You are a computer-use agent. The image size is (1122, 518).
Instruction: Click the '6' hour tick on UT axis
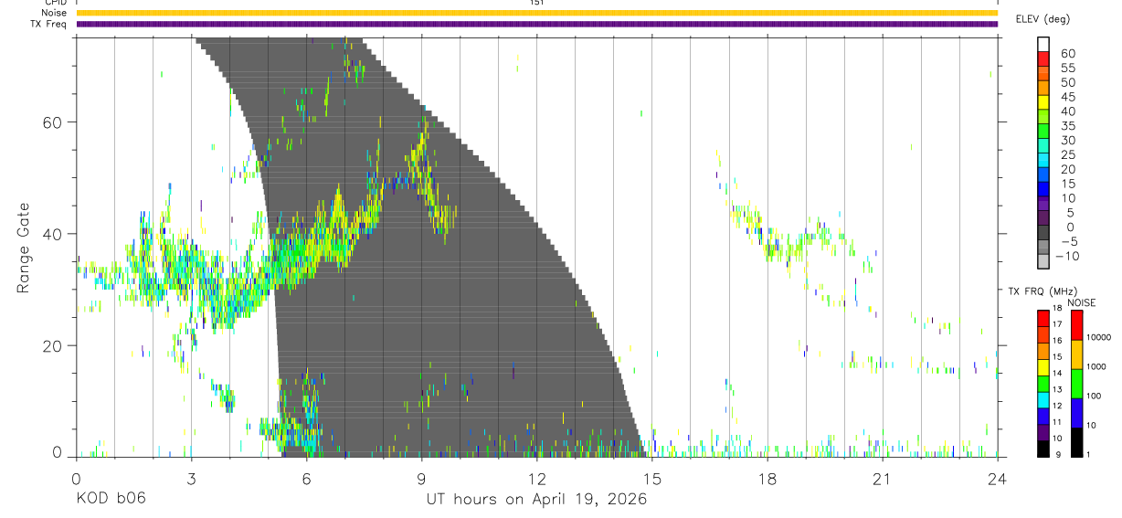(x=306, y=478)
